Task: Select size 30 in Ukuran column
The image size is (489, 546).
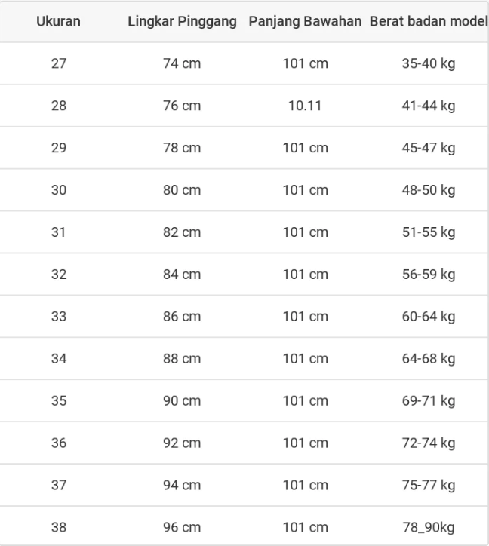Action: point(59,190)
